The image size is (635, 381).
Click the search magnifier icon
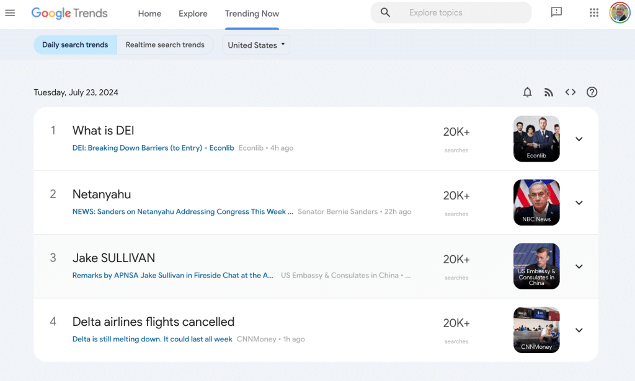[385, 12]
